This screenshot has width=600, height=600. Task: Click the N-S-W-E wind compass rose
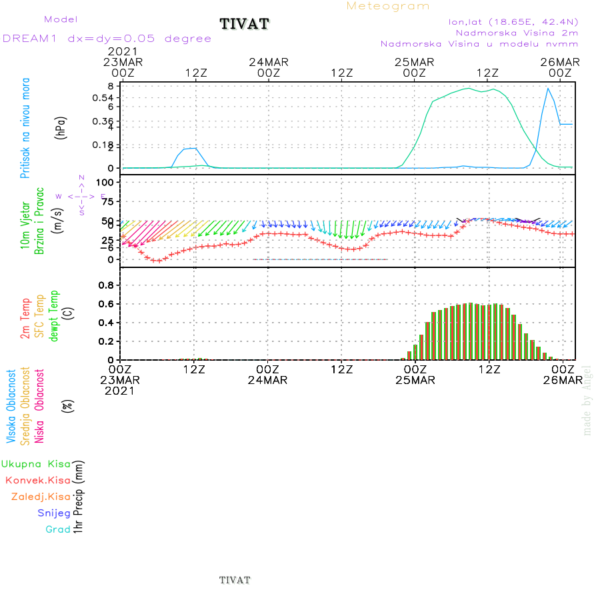[x=81, y=196]
